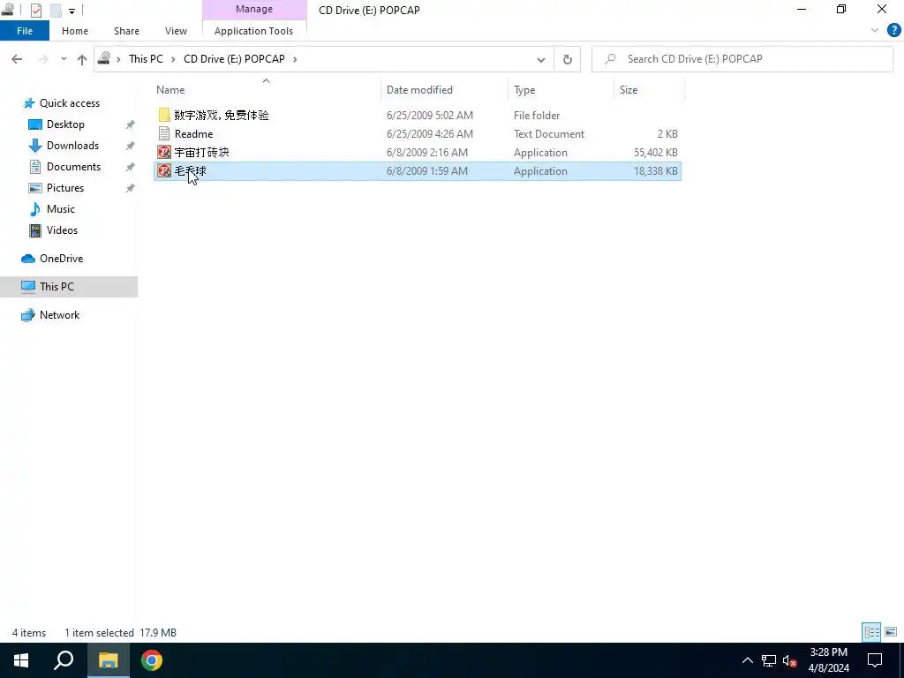This screenshot has width=904, height=678.
Task: Click File Explorer on the taskbar
Action: click(108, 660)
